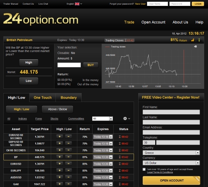The image size is (208, 187).
Task: Click the info icon in the BP header
Action: pyautogui.click(x=199, y=40)
